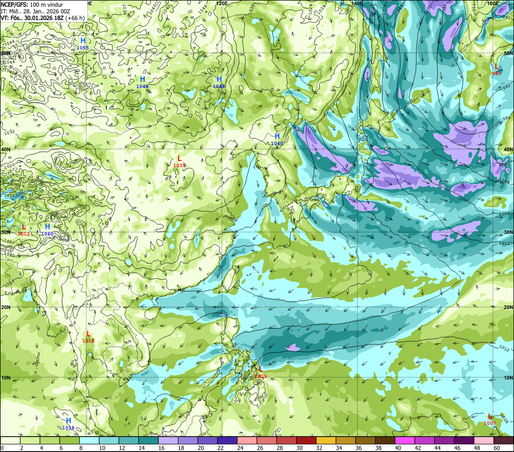
Task: Click the 24–26 pink legend swatch
Action: click(247, 440)
